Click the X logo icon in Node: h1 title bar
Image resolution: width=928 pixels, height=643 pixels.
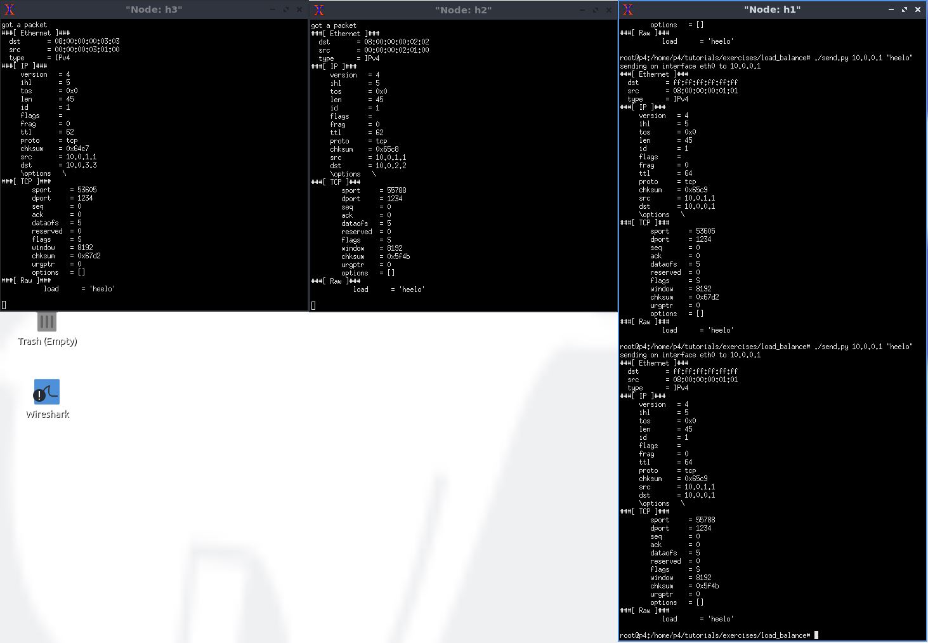628,10
